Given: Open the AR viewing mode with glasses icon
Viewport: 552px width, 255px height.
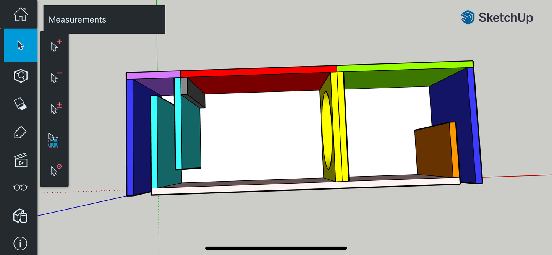Looking at the screenshot, I should [20, 188].
